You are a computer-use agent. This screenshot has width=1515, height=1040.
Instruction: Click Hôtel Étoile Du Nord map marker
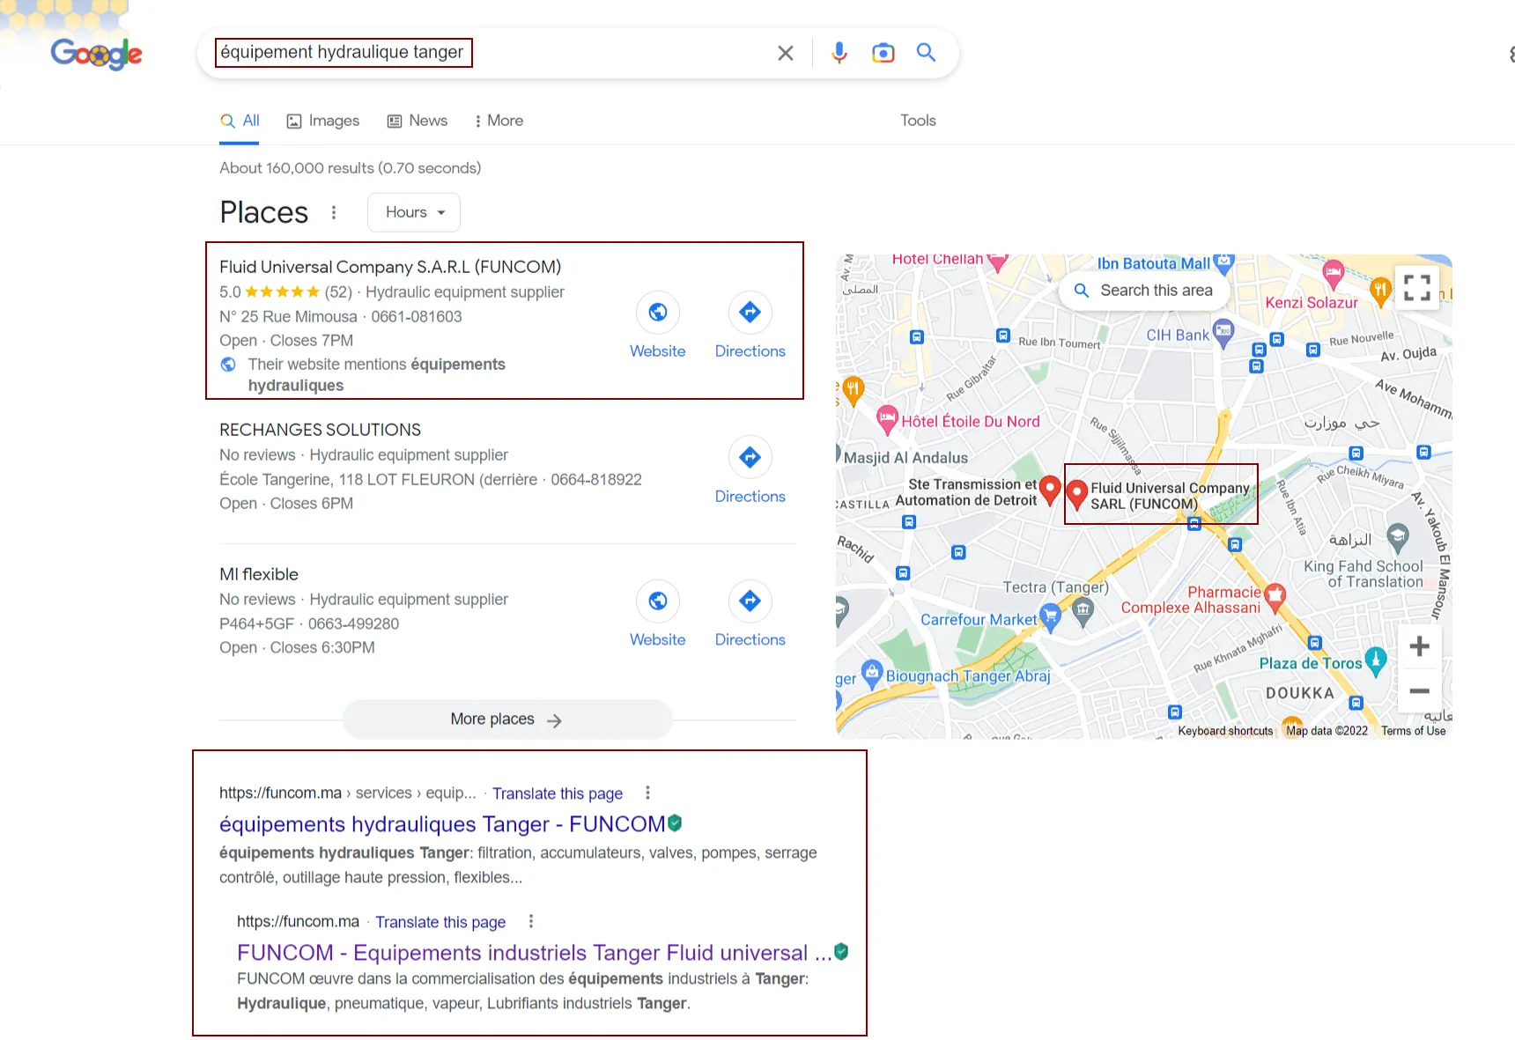tap(887, 419)
